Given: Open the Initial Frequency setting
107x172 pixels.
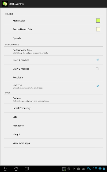Looking at the screenshot, I should (53, 108).
